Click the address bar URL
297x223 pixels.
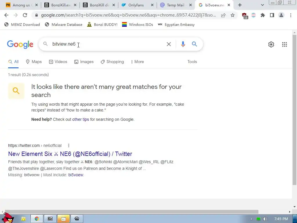click(x=128, y=15)
